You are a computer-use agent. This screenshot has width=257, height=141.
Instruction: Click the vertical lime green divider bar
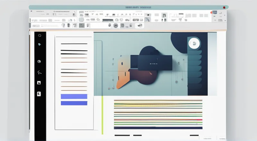(x=102, y=115)
